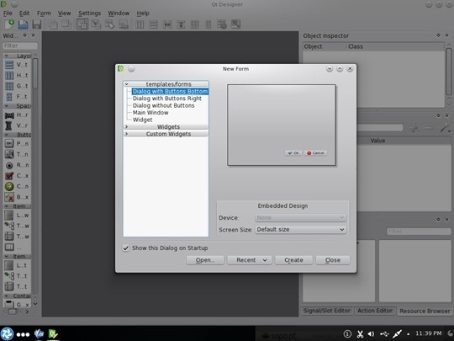Click the Adjust Size toolbar icon
The width and height of the screenshot is (454, 341).
[235, 24]
